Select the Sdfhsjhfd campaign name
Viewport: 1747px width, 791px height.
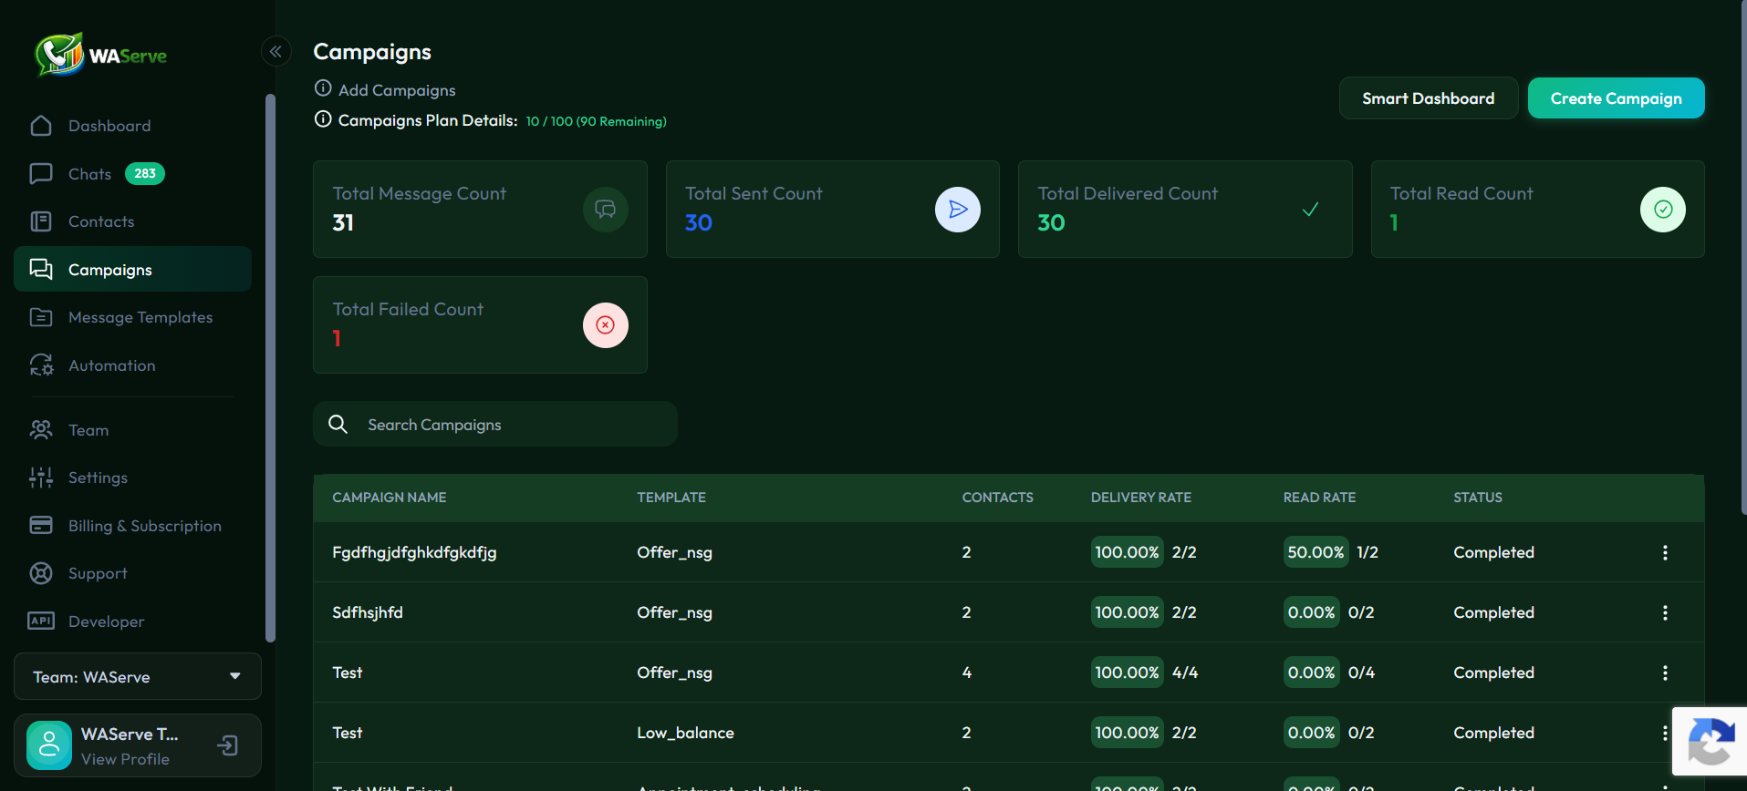point(368,612)
